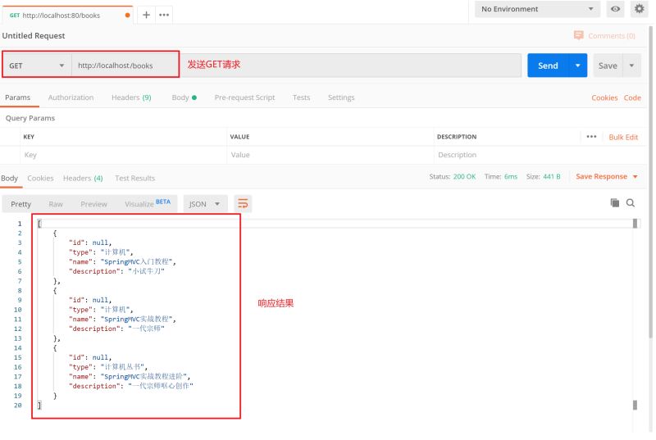Open query params more options ellipsis
This screenshot has width=656, height=440.
pos(591,137)
